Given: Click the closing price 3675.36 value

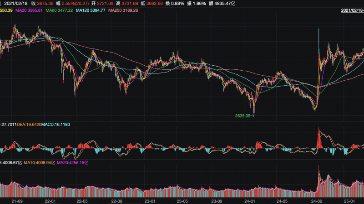Looking at the screenshot, I should tap(44, 3).
